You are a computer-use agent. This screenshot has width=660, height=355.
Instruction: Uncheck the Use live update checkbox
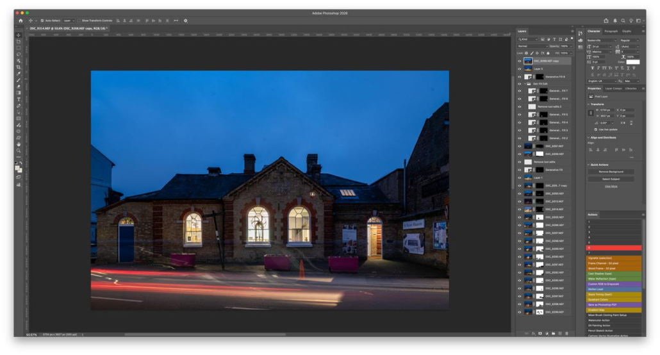595,129
